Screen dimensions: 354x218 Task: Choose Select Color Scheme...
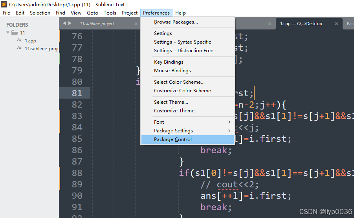(x=188, y=82)
